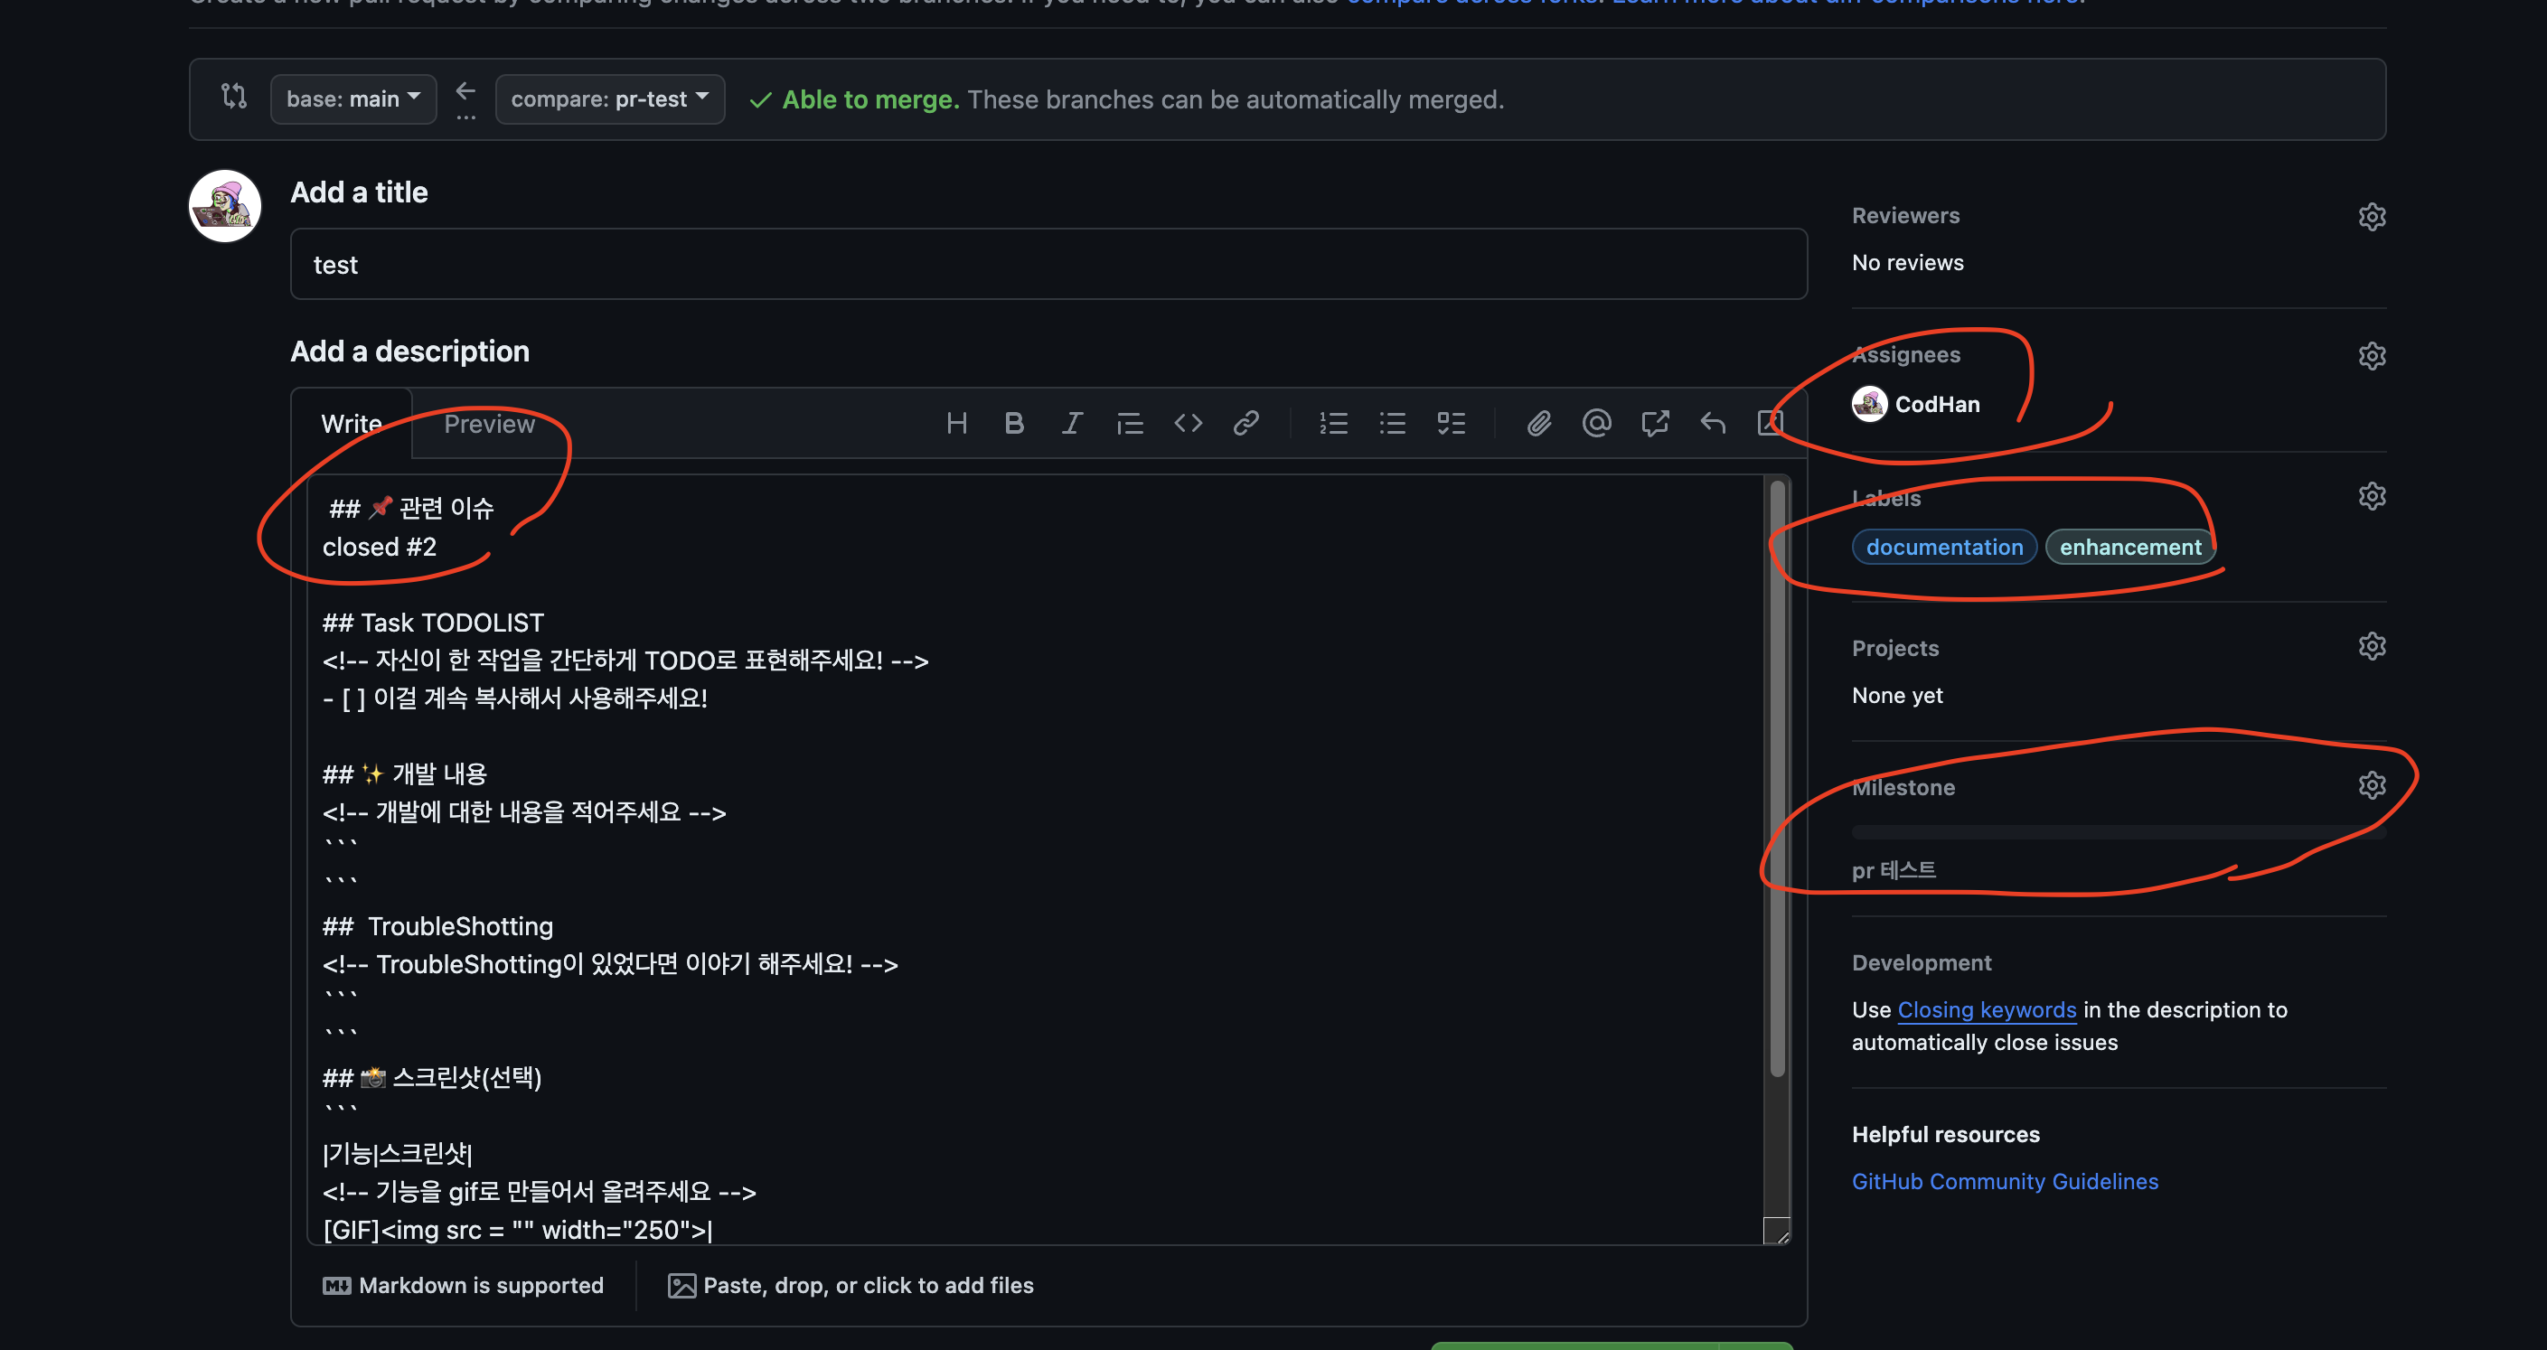
Task: Open the Labels gear settings
Action: 2371,496
